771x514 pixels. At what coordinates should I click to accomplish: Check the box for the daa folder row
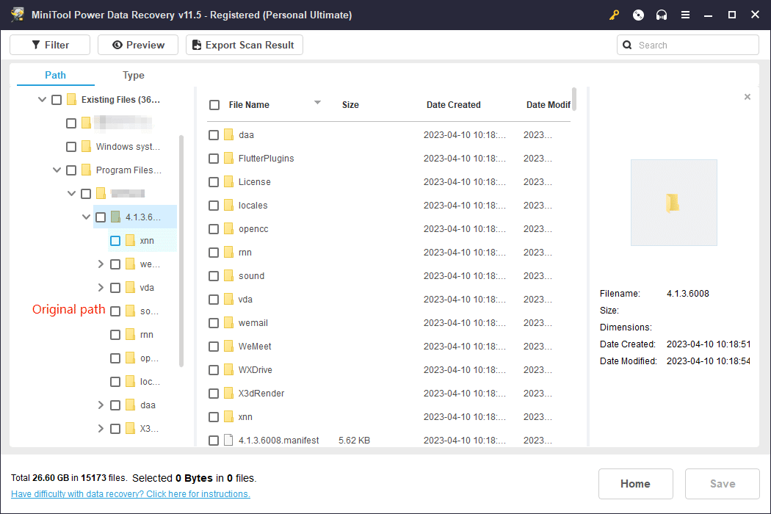[214, 135]
